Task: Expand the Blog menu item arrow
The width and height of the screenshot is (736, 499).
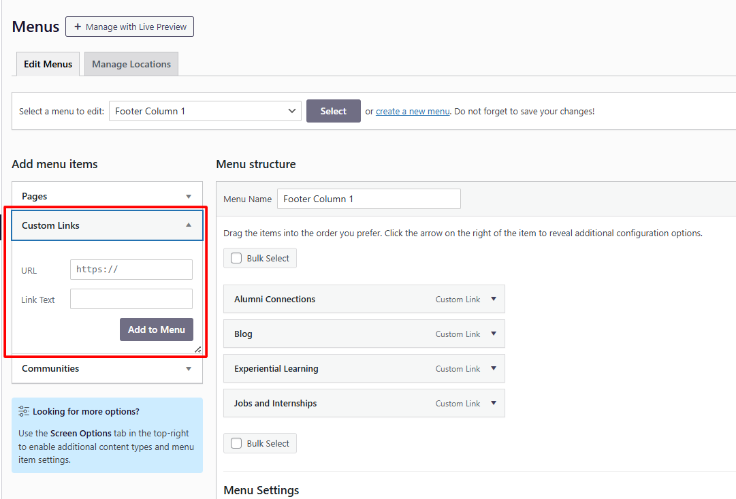Action: tap(494, 334)
